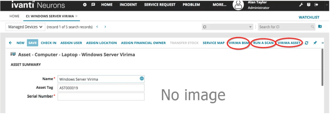Click CHECK IN action

tap(49, 43)
